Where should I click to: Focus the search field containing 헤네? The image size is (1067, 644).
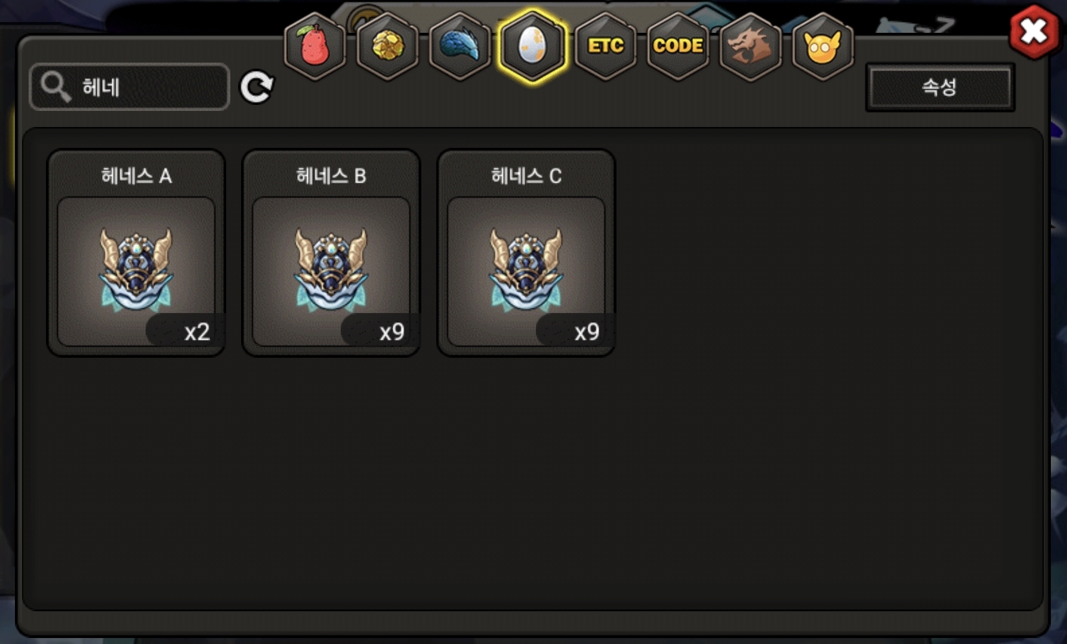click(x=129, y=87)
